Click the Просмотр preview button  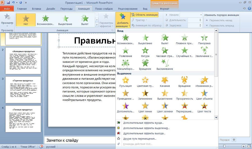(7, 20)
